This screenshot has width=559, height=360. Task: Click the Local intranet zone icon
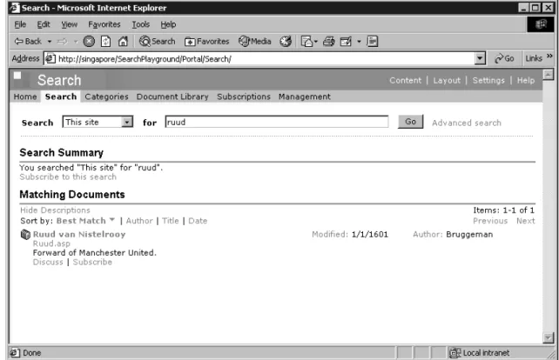click(455, 353)
